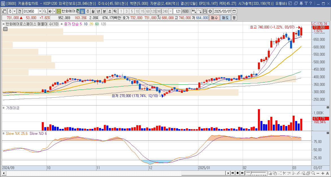This screenshot has height=177, width=331.
Task: Click the 한화에어로스페이스 매물대 indicator label
Action: click(x=32, y=24)
